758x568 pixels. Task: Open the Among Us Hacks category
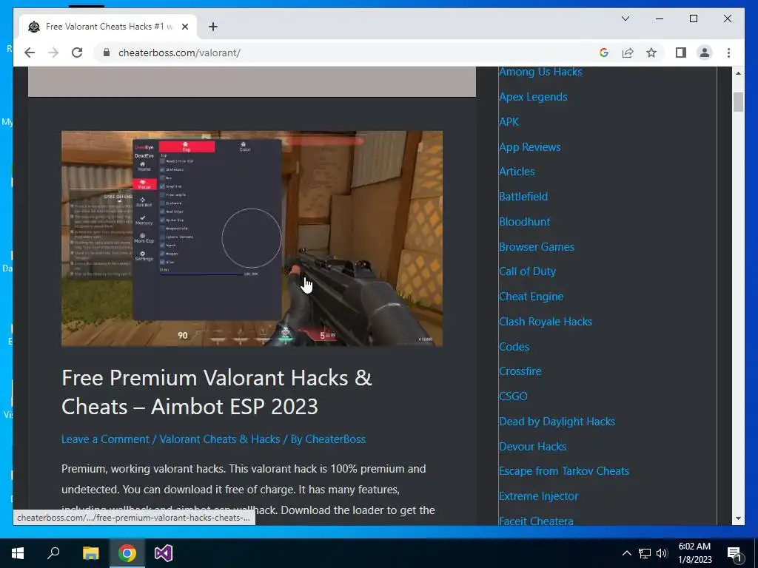[x=540, y=72]
